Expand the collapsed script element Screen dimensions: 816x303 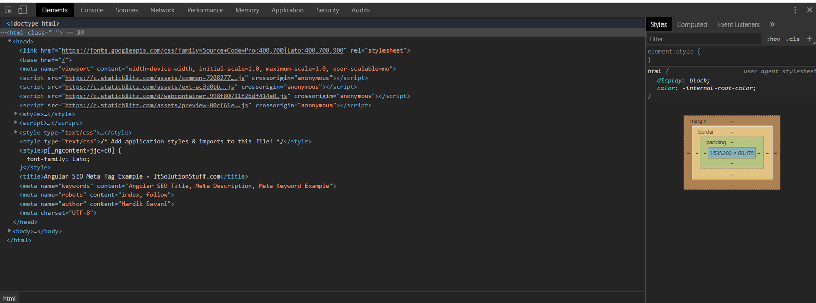(16, 123)
